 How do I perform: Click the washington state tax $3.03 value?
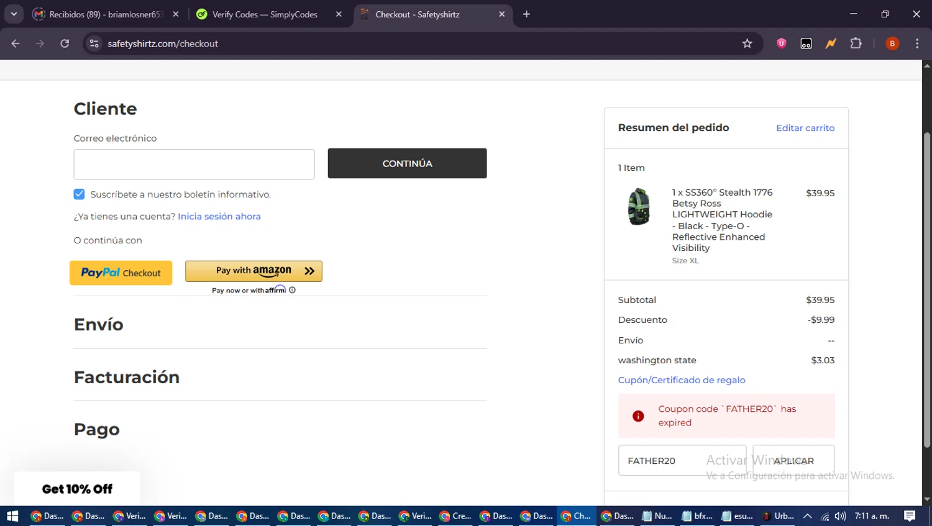click(823, 360)
